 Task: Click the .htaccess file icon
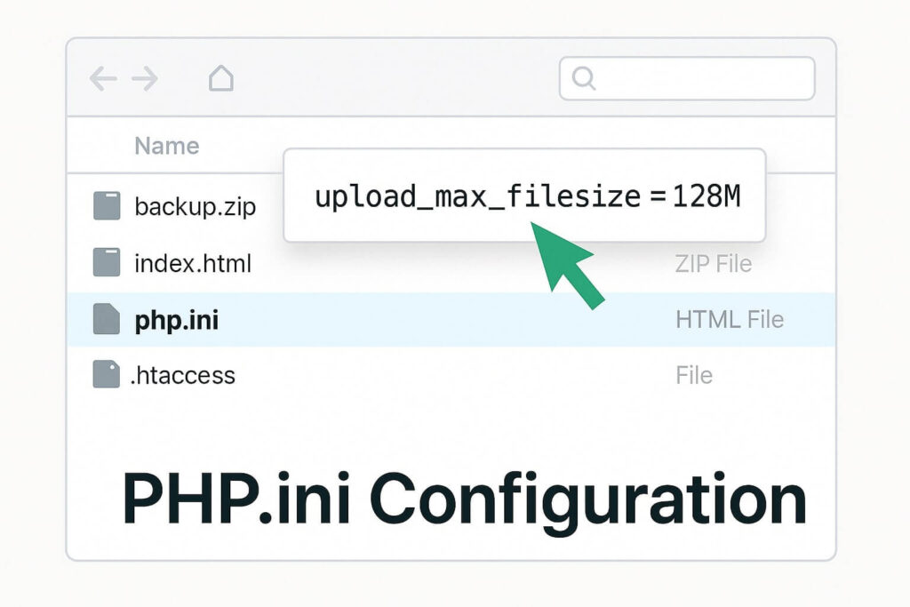pos(106,374)
